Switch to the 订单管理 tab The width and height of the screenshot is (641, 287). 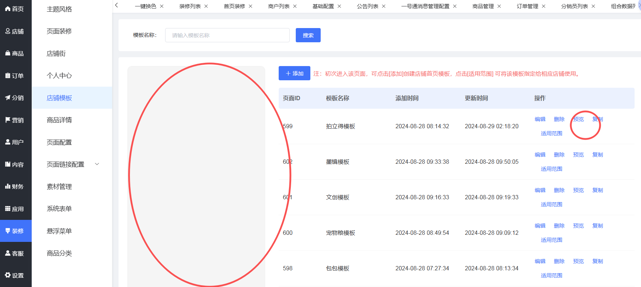click(x=527, y=6)
